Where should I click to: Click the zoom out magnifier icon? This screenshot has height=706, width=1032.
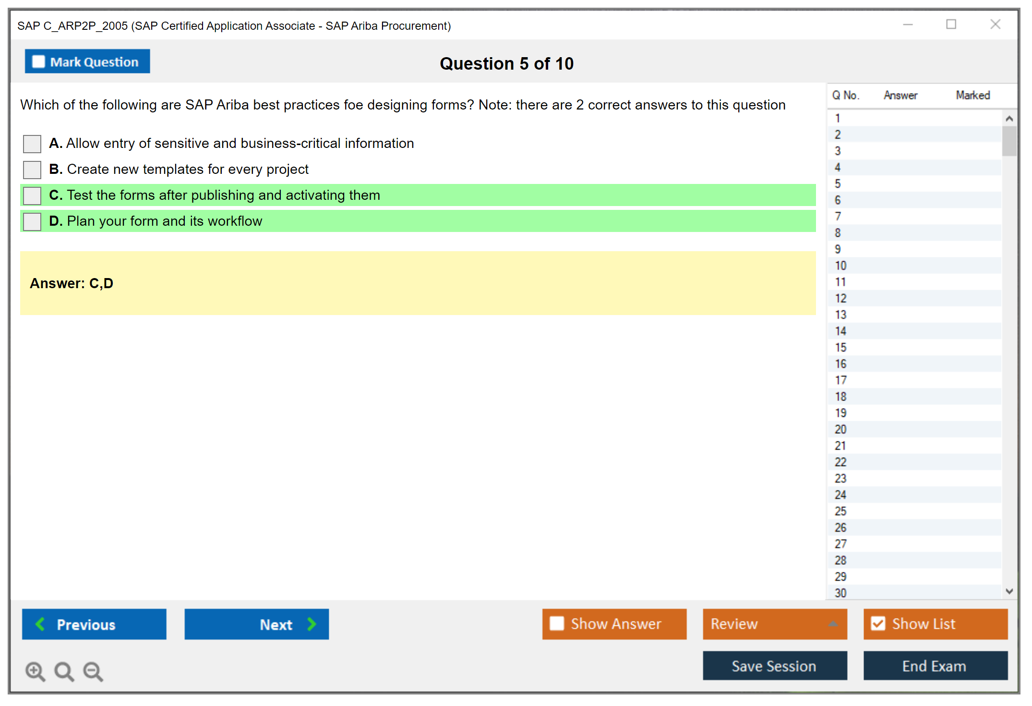(x=93, y=670)
